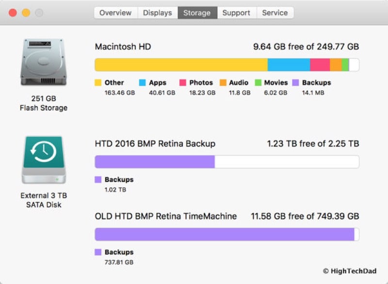Click the purple Backups swatch labeled 1.02 TB
The image size is (388, 284).
click(98, 180)
